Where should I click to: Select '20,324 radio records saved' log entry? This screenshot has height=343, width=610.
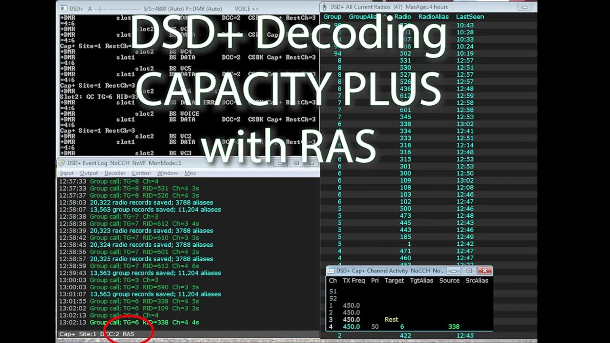(136, 245)
